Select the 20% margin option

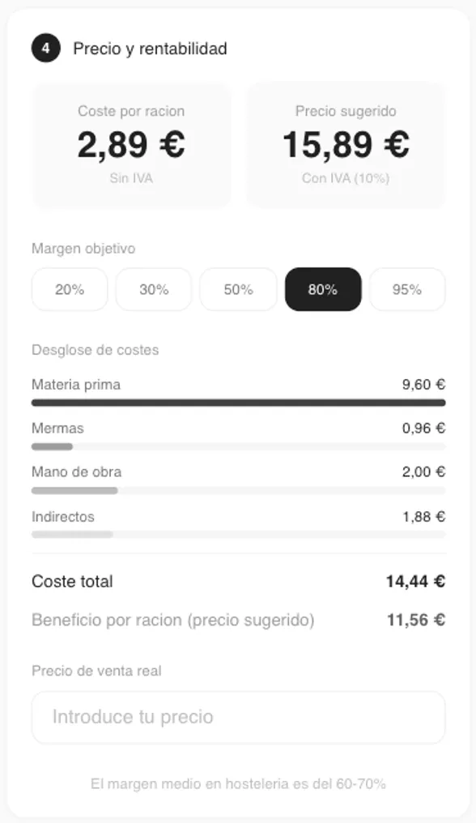pos(69,289)
